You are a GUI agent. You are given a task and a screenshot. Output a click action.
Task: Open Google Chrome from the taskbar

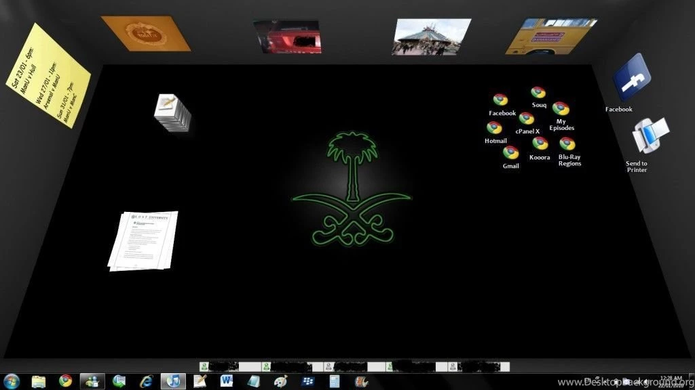click(x=65, y=381)
